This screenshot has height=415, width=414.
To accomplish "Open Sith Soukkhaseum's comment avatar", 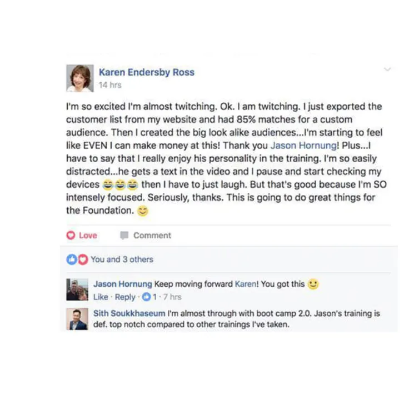I will click(x=77, y=319).
